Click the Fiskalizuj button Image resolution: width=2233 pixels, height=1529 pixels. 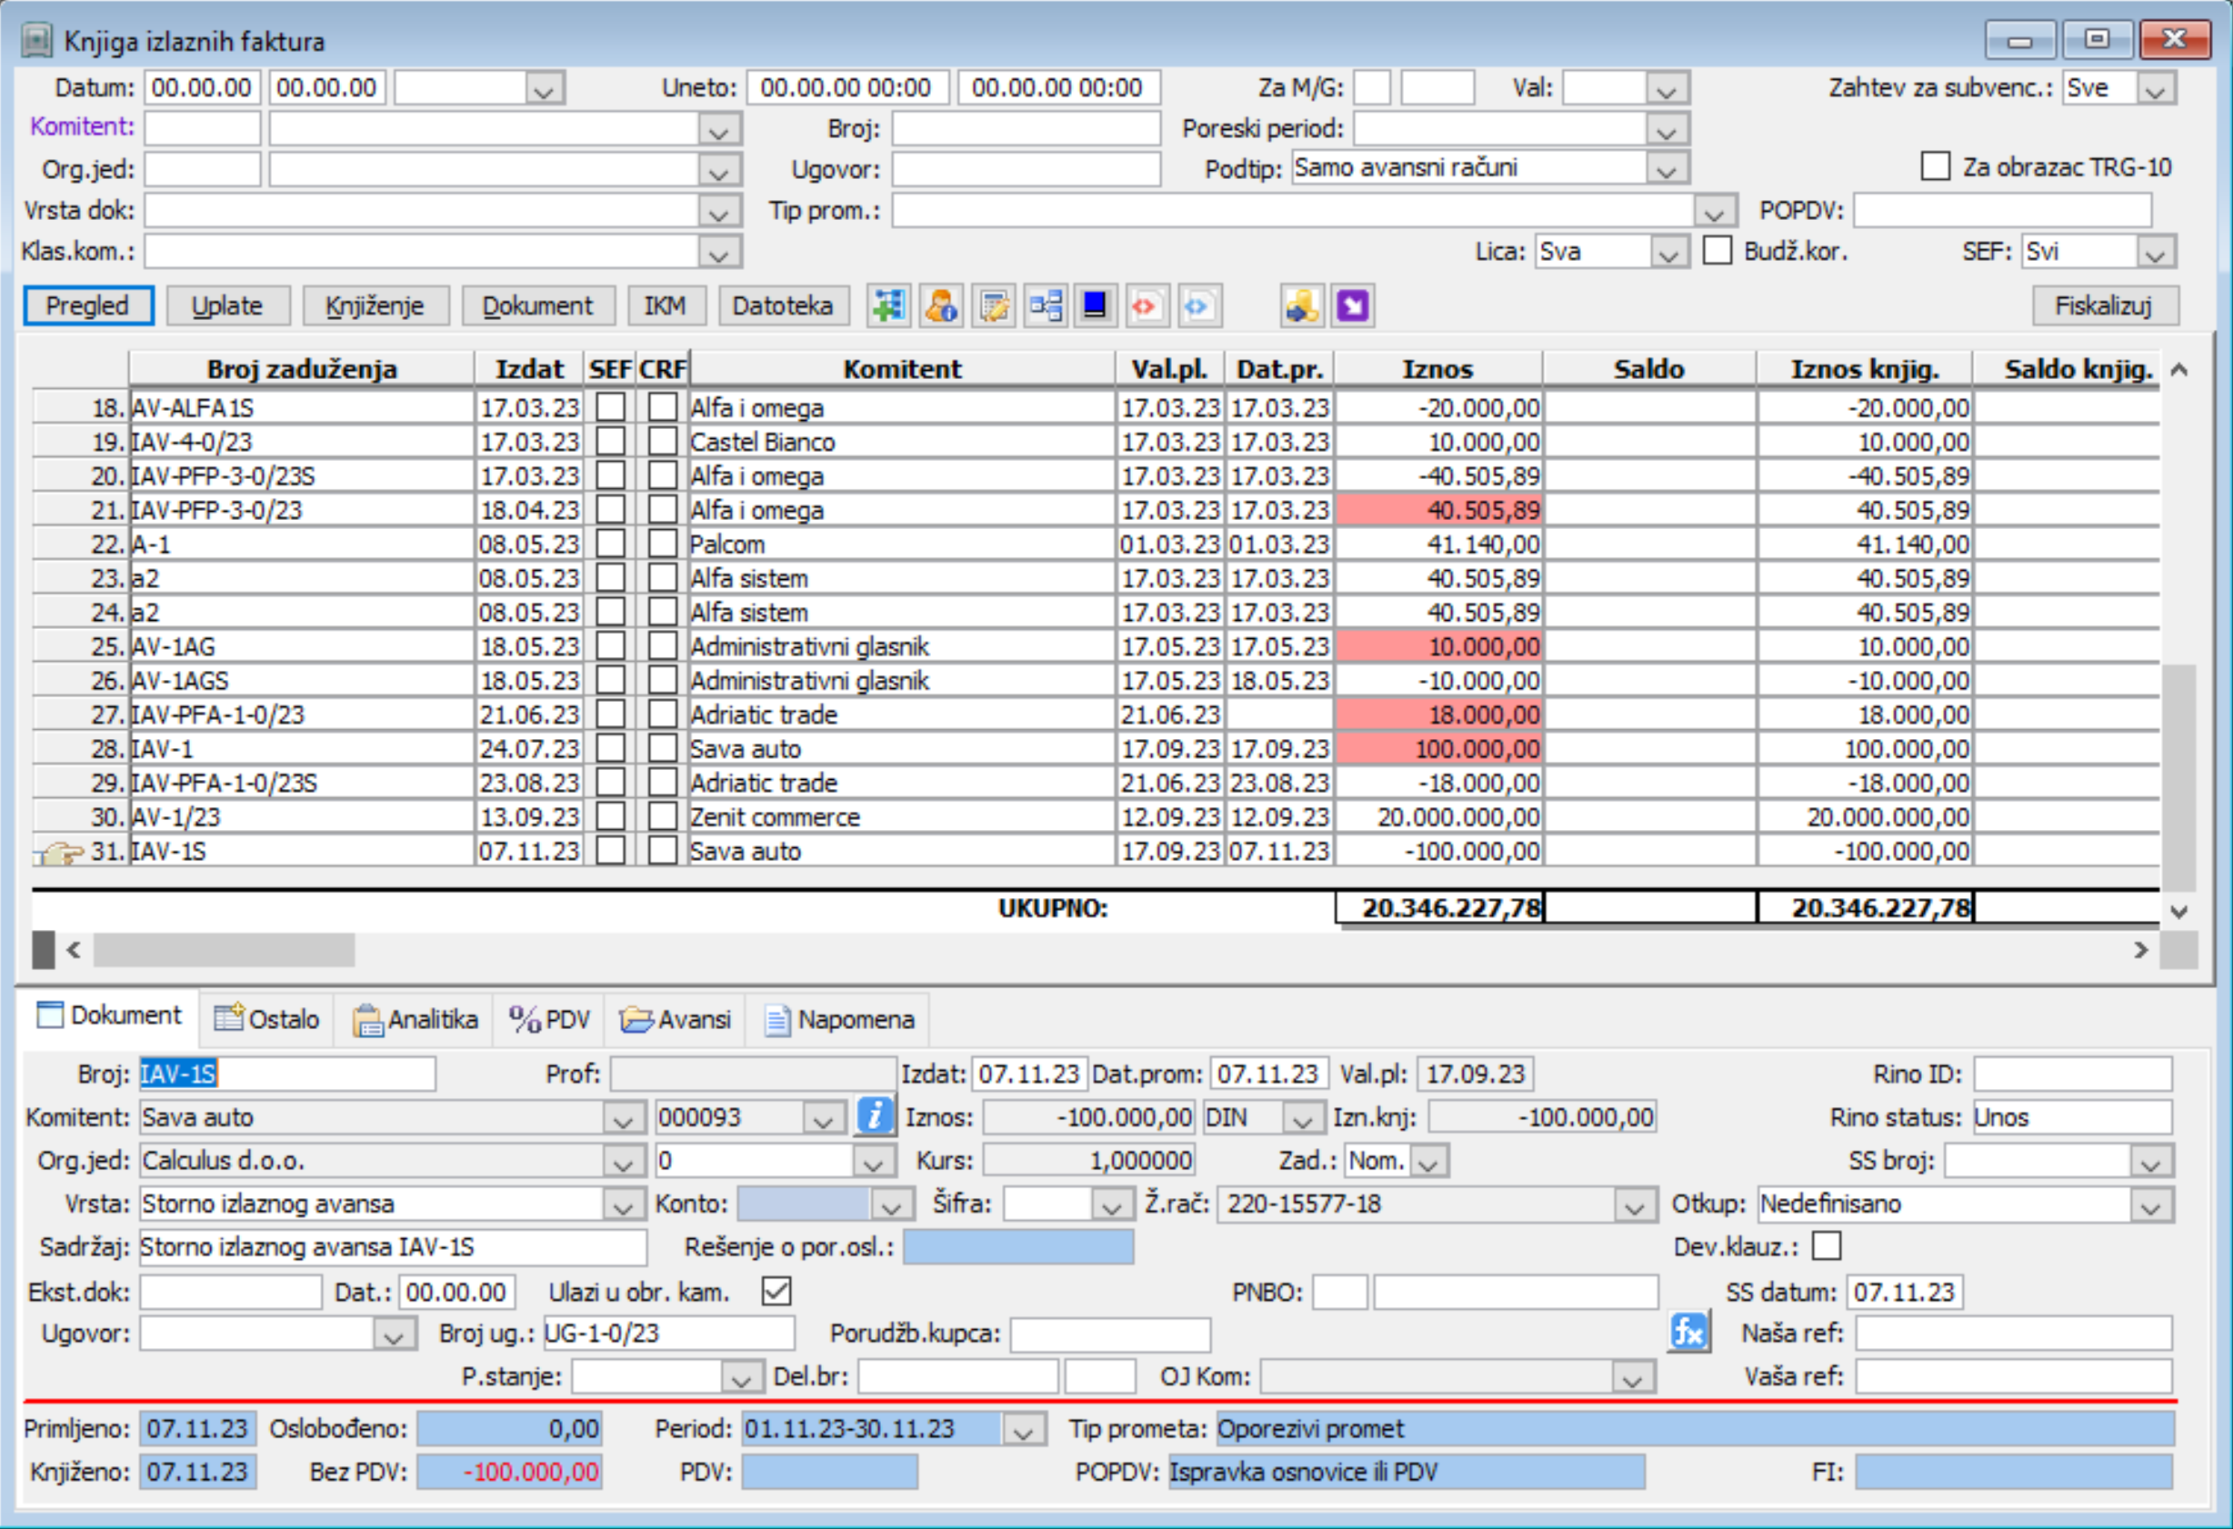[x=2103, y=305]
